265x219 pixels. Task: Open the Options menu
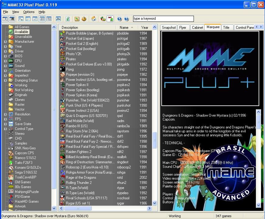click(x=29, y=12)
